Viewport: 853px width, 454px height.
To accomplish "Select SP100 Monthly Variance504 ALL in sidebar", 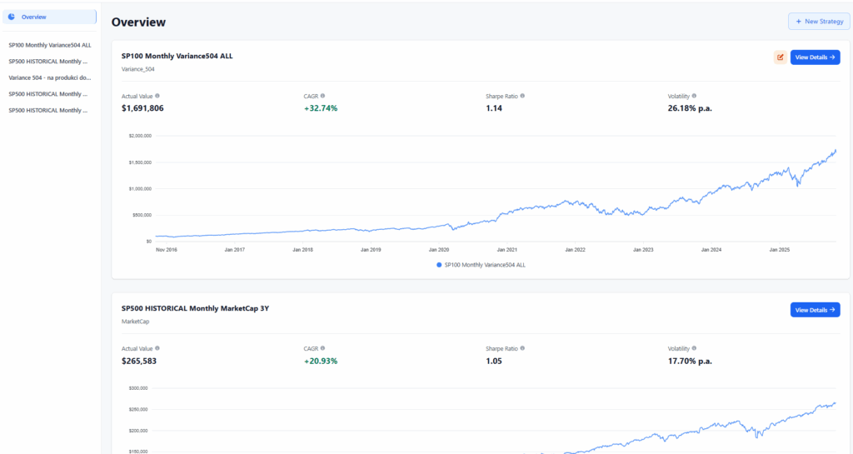I will pos(49,45).
